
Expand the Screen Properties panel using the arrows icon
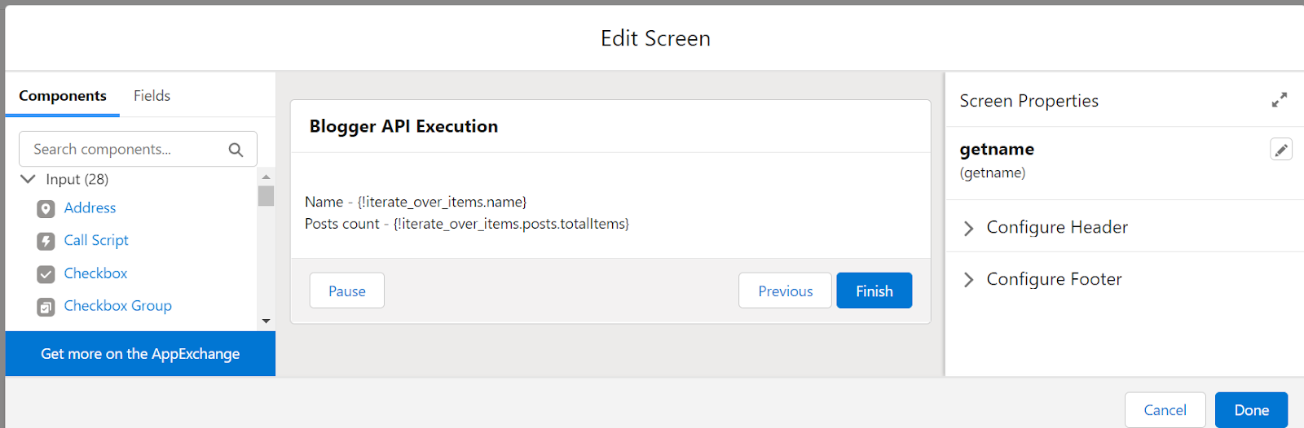pyautogui.click(x=1280, y=100)
